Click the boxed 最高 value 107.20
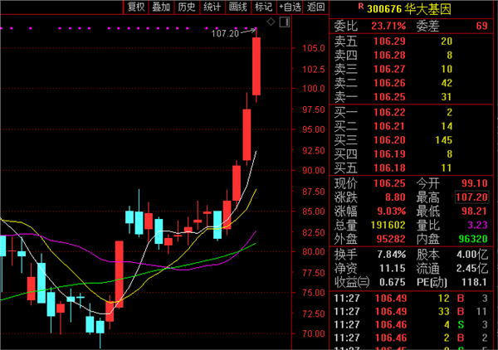Image resolution: width=498 pixels, height=350 pixels. click(x=473, y=197)
